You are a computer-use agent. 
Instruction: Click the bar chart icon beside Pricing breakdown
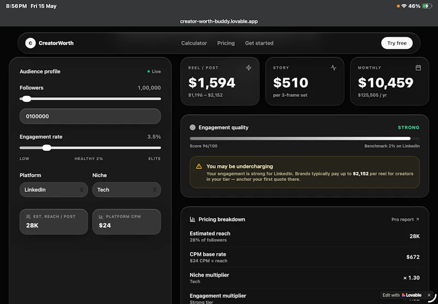click(x=193, y=219)
